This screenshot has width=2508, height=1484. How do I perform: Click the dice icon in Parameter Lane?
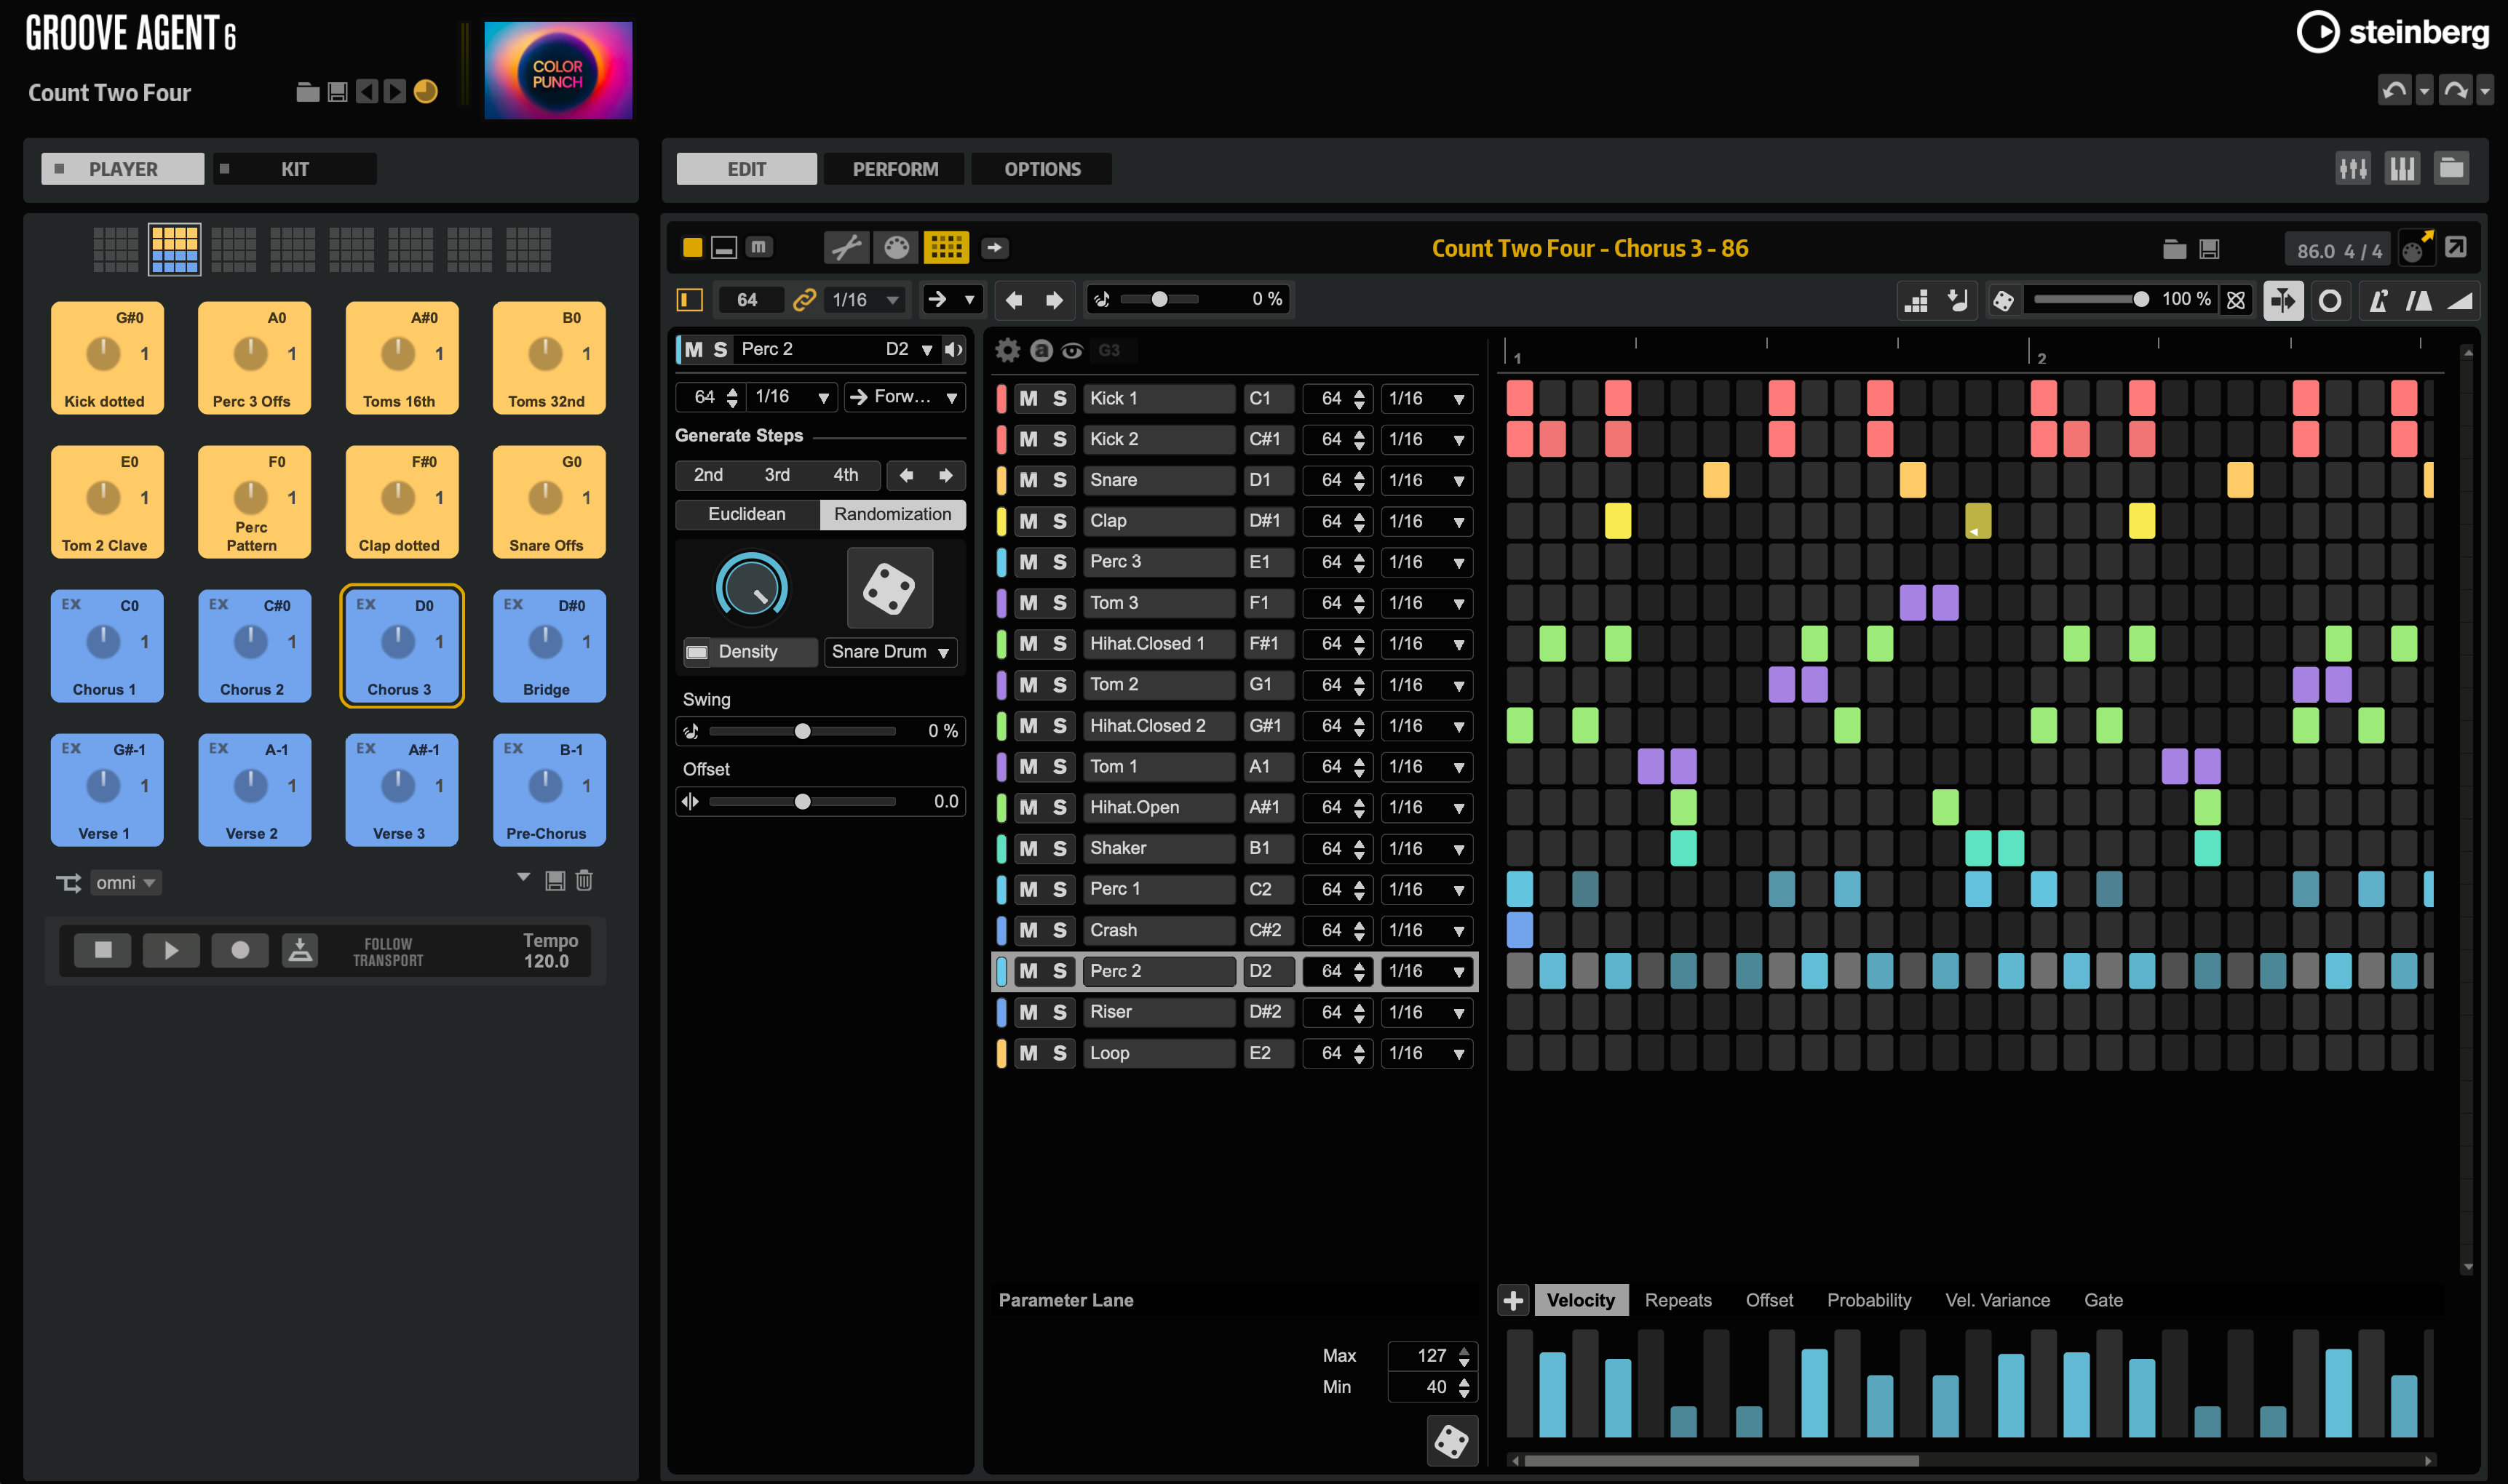coord(1451,1441)
